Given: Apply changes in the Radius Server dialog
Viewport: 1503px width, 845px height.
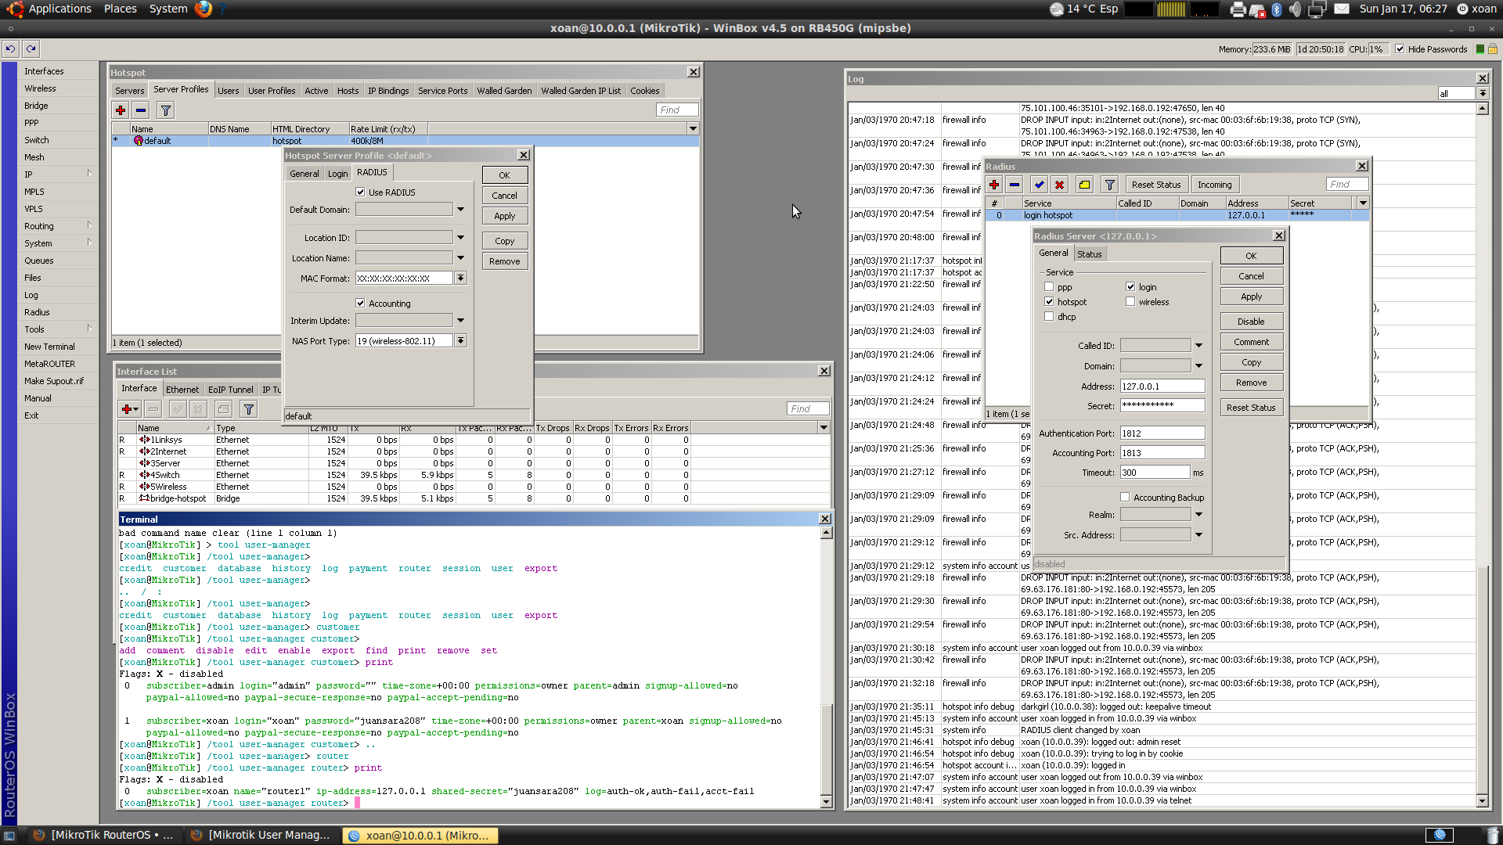Looking at the screenshot, I should (1250, 296).
